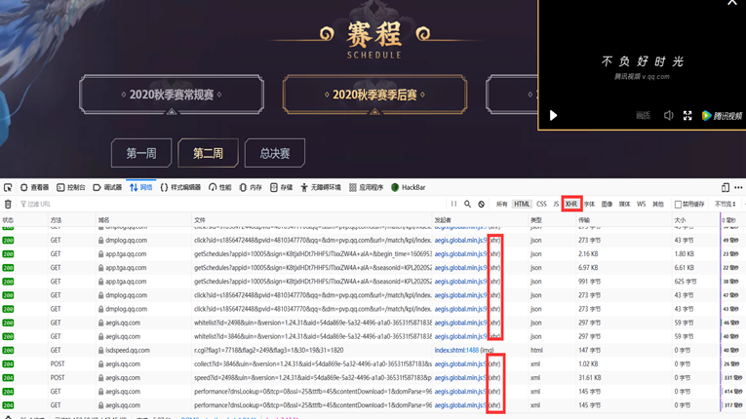746x419 pixels.
Task: Sort by the 类型 type column
Action: (x=552, y=220)
